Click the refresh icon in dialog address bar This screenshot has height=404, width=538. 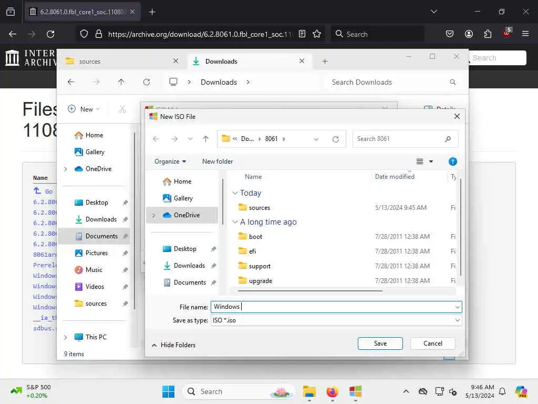tap(335, 139)
